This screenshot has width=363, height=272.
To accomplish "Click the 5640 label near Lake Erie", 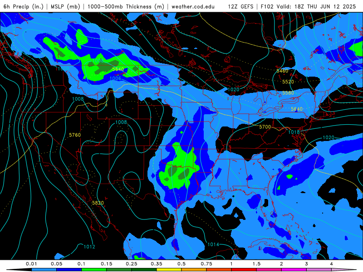I will click(x=297, y=109).
